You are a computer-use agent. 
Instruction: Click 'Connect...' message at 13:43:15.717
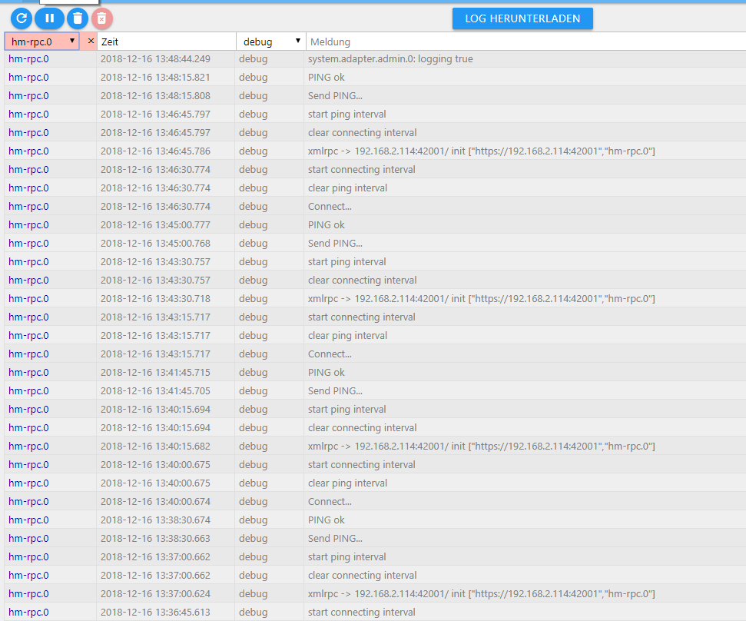click(x=330, y=354)
